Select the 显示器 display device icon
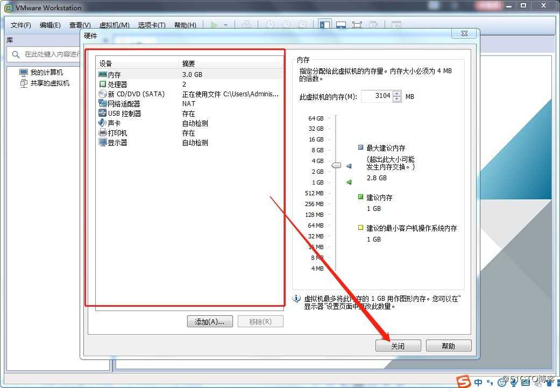 (x=103, y=142)
